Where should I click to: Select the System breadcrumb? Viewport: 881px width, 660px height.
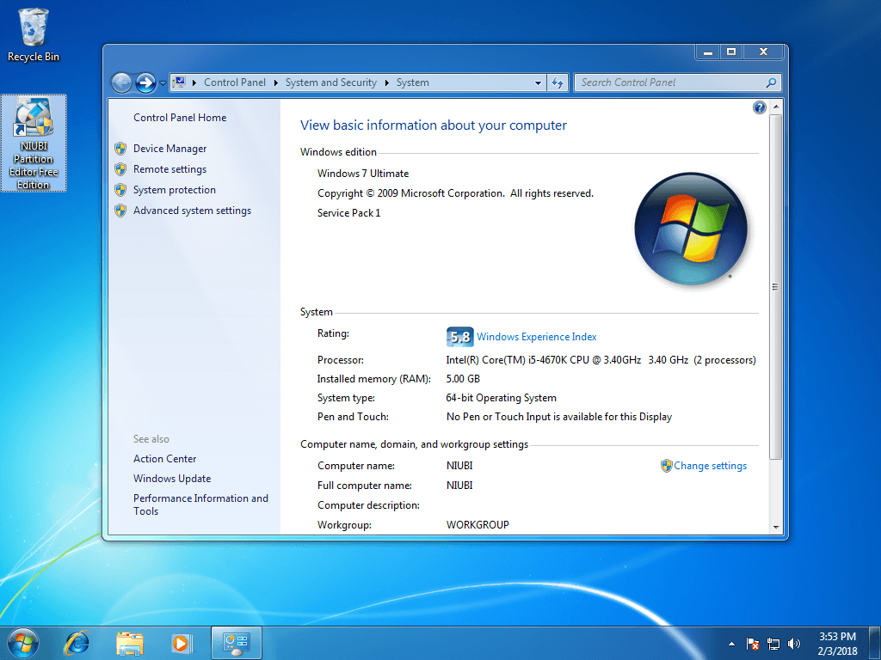point(412,82)
